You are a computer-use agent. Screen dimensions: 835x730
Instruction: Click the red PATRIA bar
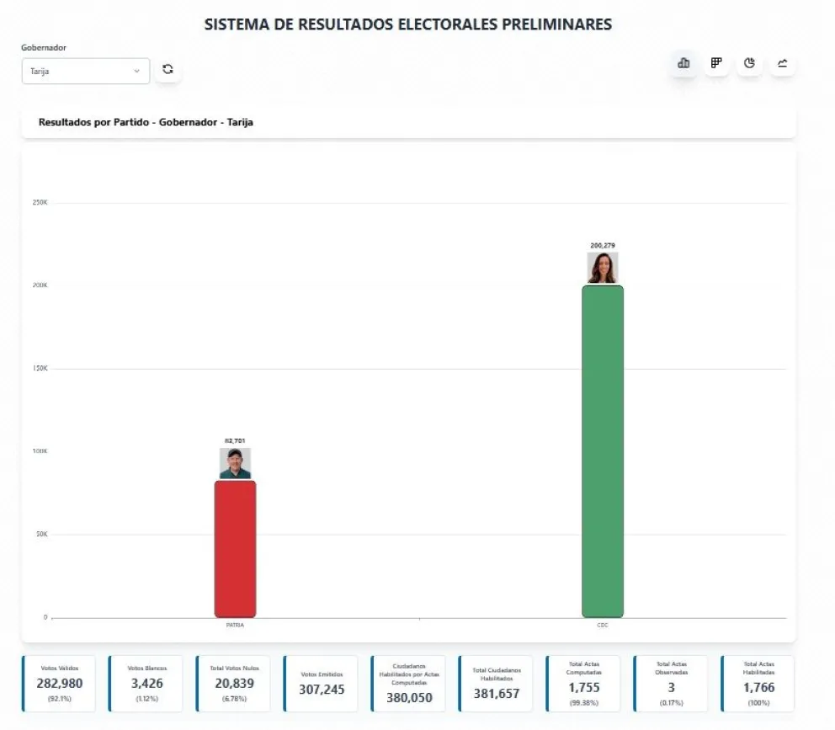point(235,548)
